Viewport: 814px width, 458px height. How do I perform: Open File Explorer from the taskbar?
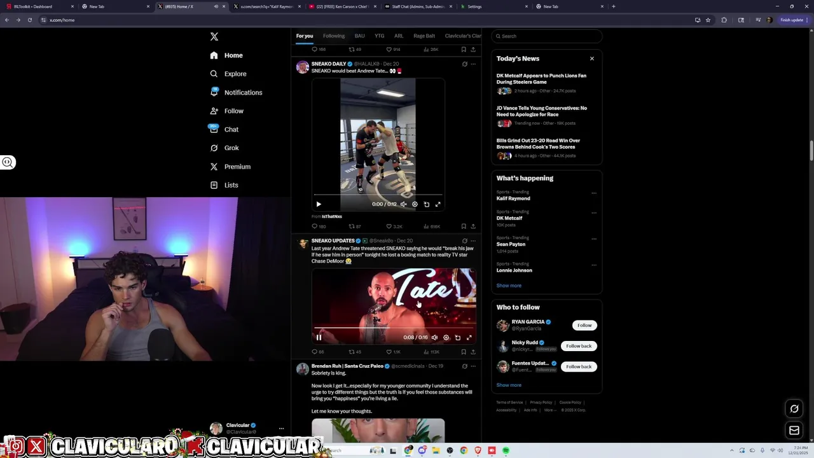[436, 450]
